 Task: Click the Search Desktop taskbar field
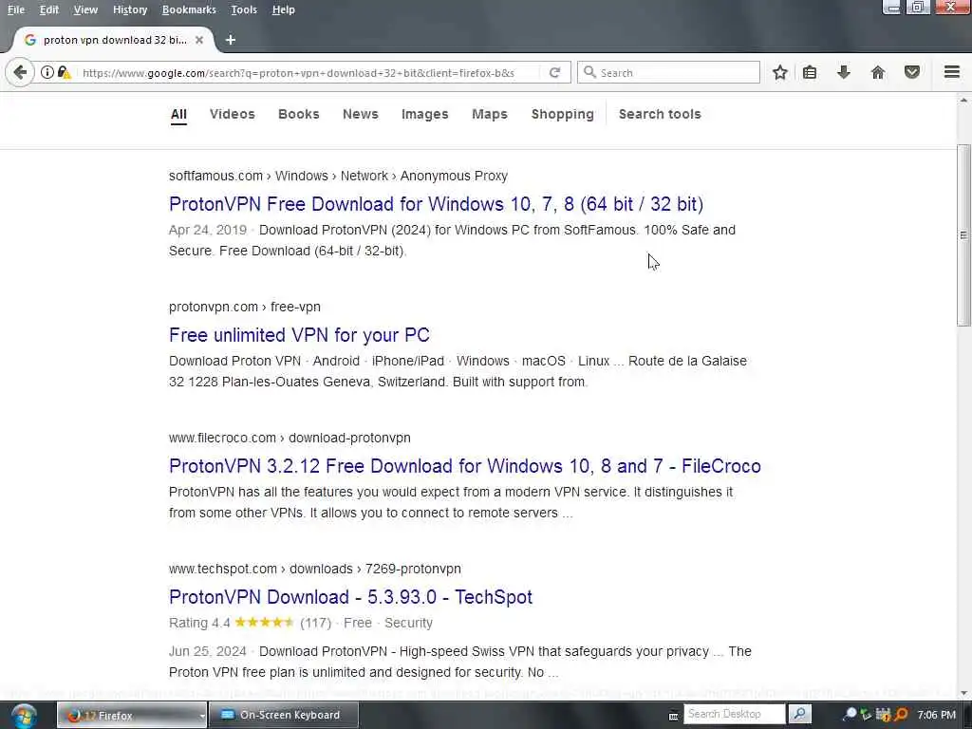(734, 714)
